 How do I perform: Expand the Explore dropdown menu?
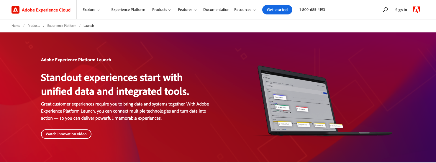point(91,10)
